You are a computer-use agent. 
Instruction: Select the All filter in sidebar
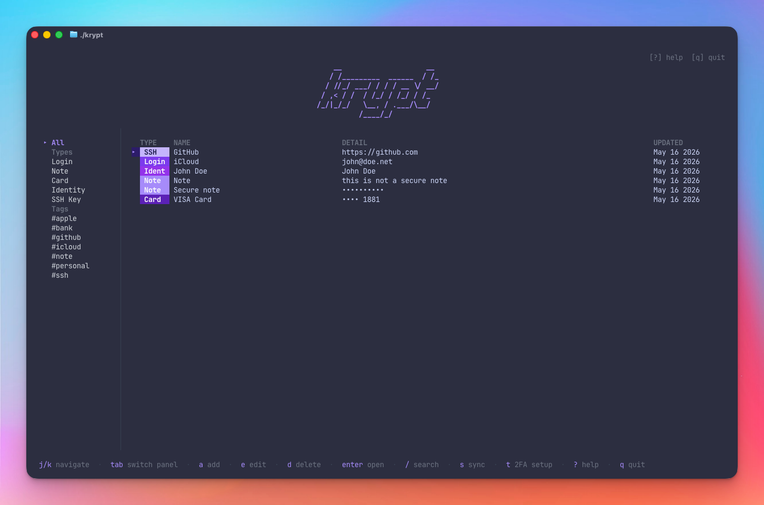(58, 143)
